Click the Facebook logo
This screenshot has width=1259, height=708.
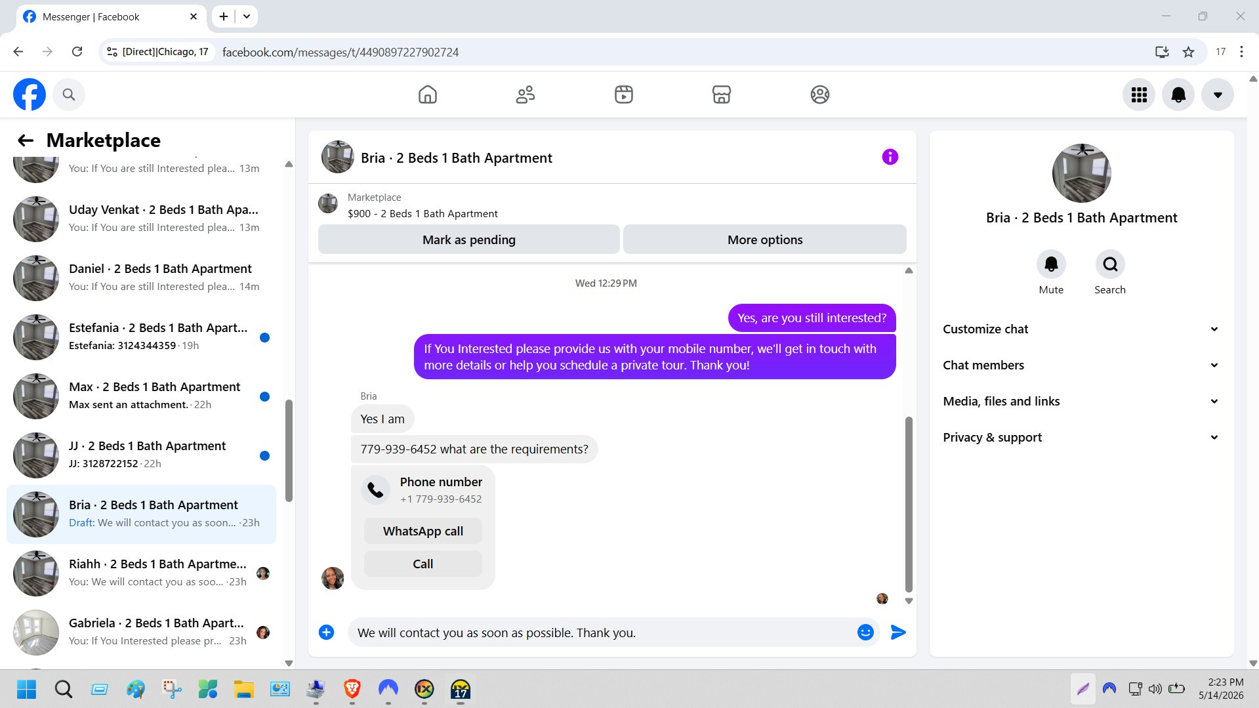[x=30, y=94]
